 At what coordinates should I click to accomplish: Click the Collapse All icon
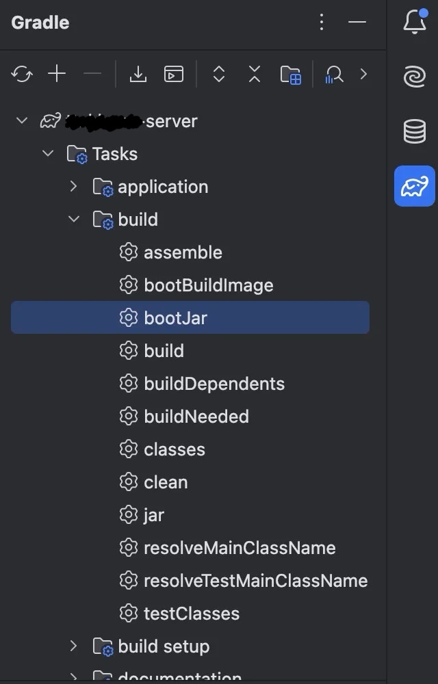click(255, 74)
